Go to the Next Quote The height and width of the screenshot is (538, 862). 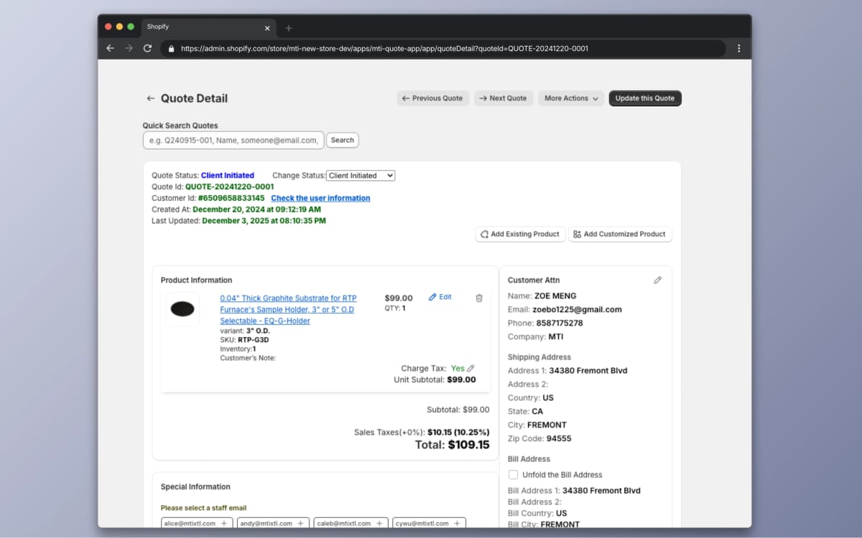tap(503, 98)
